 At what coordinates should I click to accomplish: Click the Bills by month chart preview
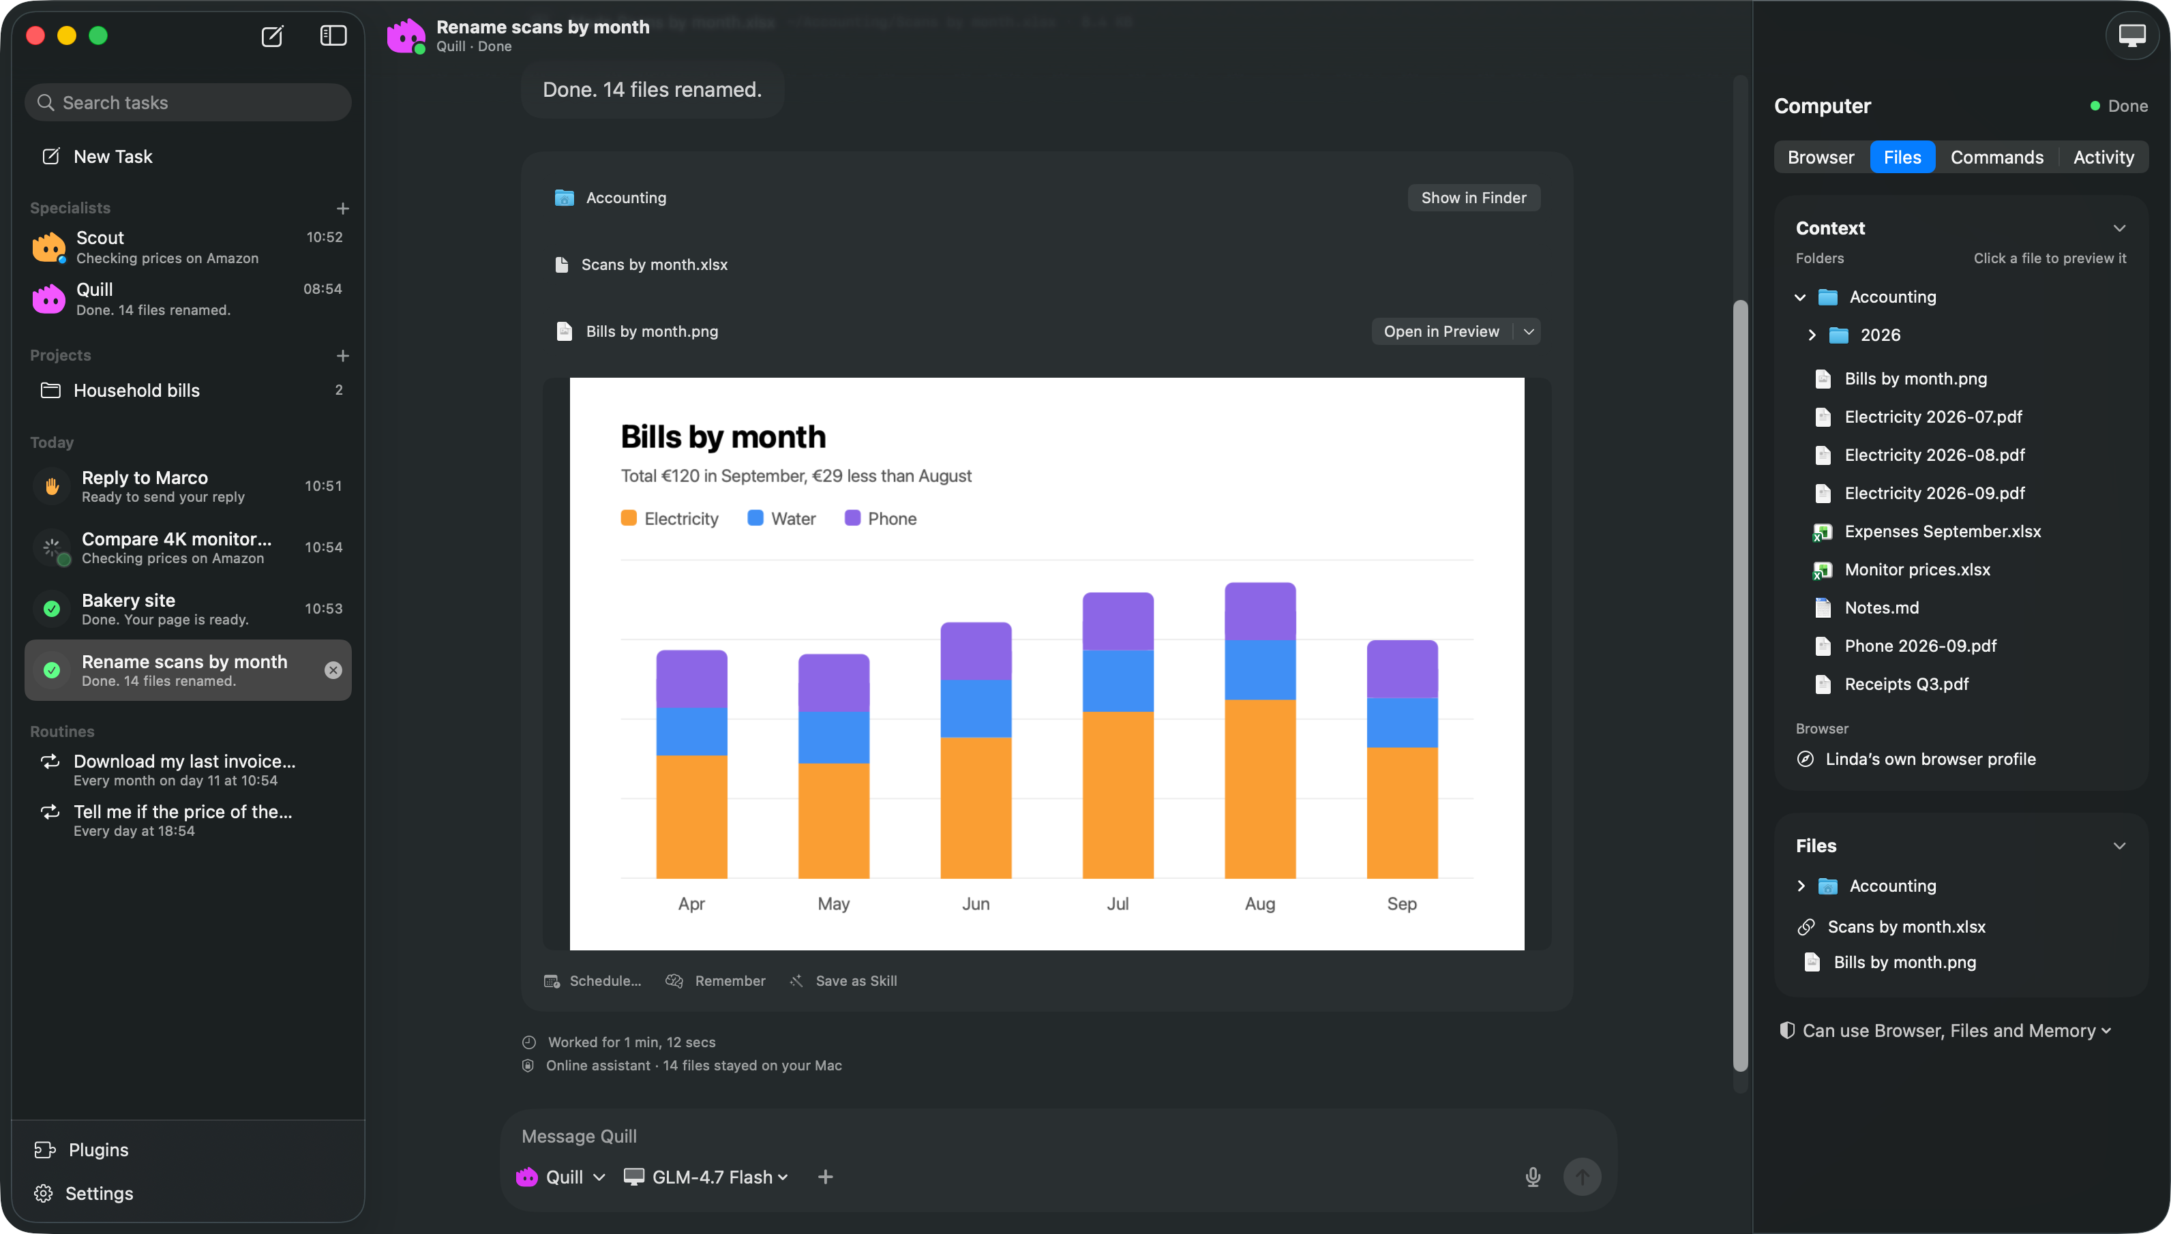coord(1047,663)
